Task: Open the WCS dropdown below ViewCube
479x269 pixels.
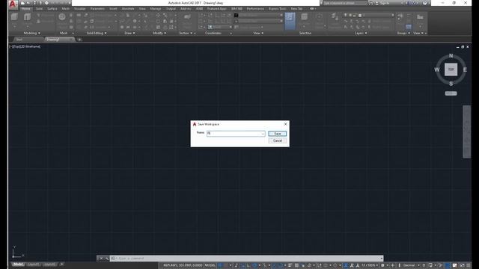Action: point(451,93)
